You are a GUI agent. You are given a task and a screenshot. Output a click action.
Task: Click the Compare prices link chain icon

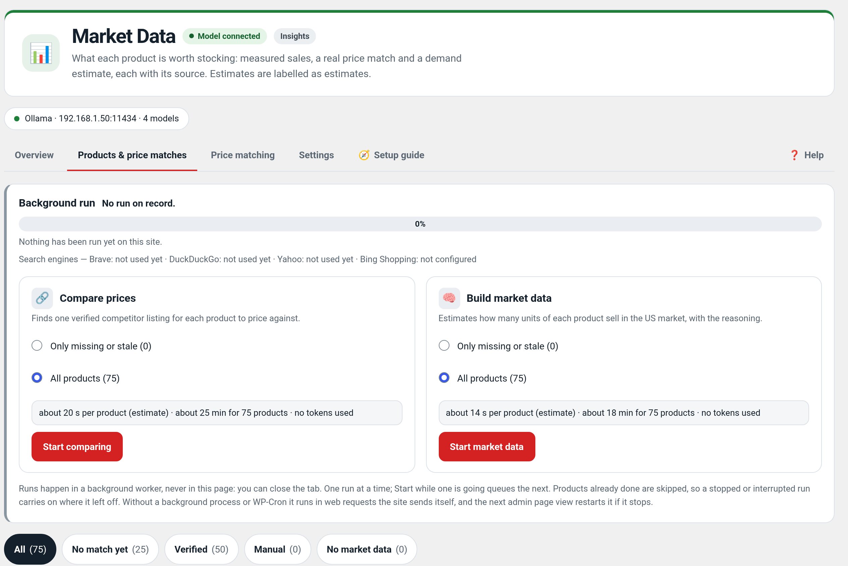click(x=42, y=298)
